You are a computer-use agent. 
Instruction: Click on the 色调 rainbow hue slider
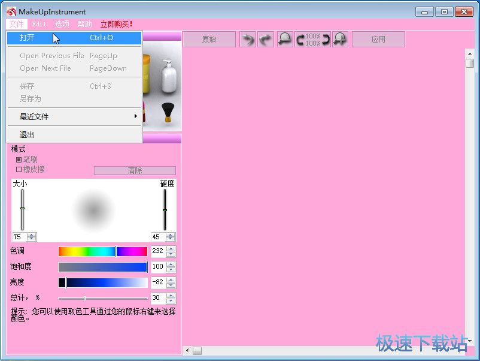tap(102, 251)
